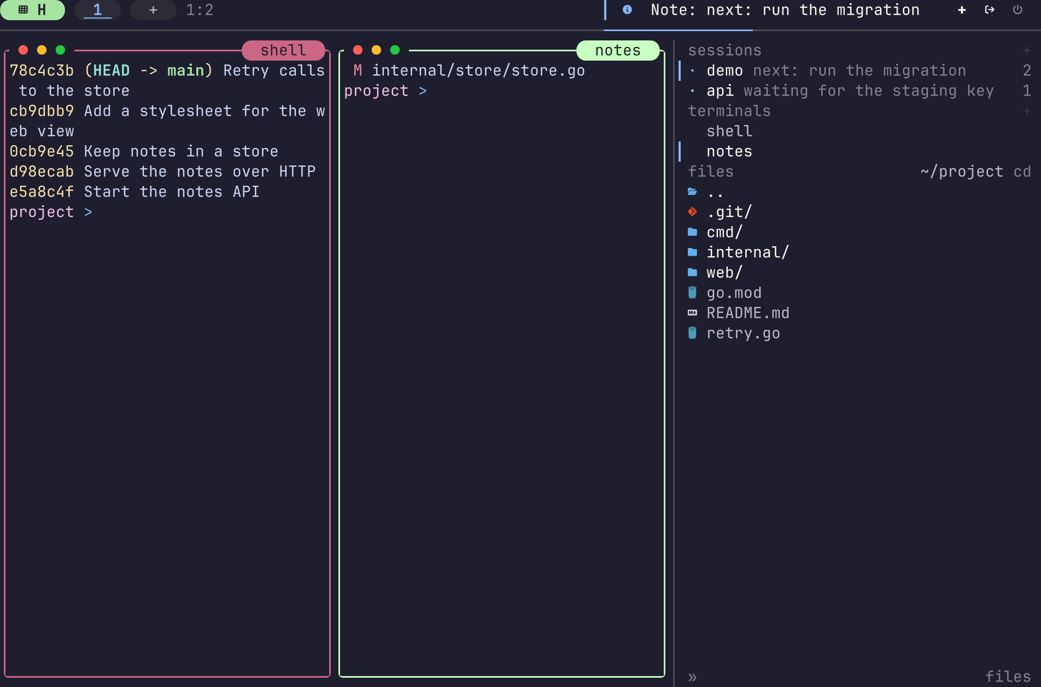The image size is (1041, 687).
Task: Add a new terminal with plus
Action: [x=1026, y=111]
